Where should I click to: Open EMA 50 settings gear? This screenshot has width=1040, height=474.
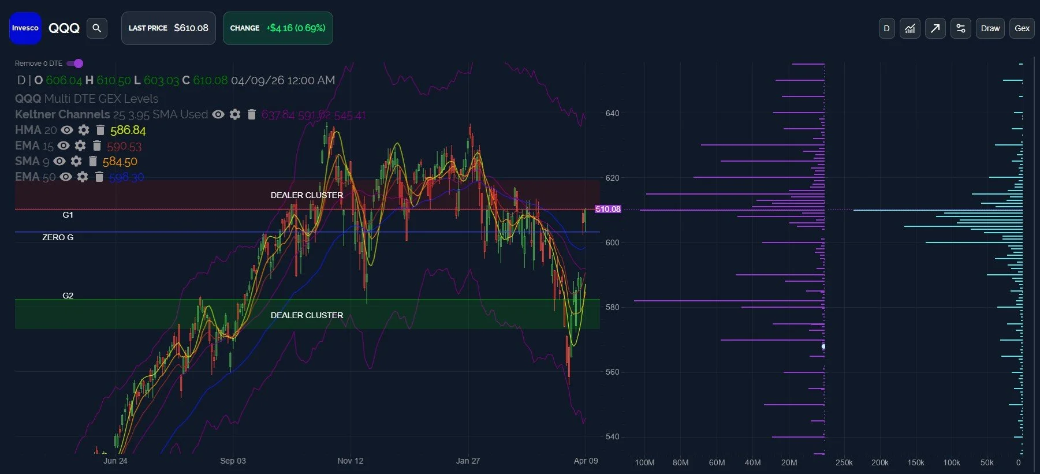83,177
